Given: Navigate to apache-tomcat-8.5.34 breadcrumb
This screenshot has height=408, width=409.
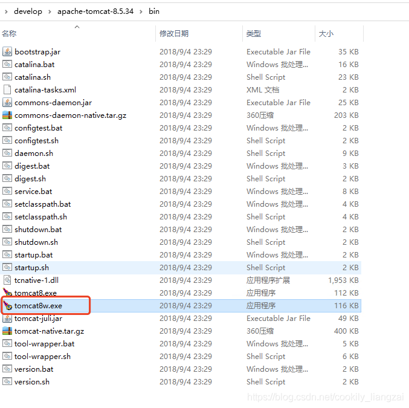Looking at the screenshot, I should (95, 11).
